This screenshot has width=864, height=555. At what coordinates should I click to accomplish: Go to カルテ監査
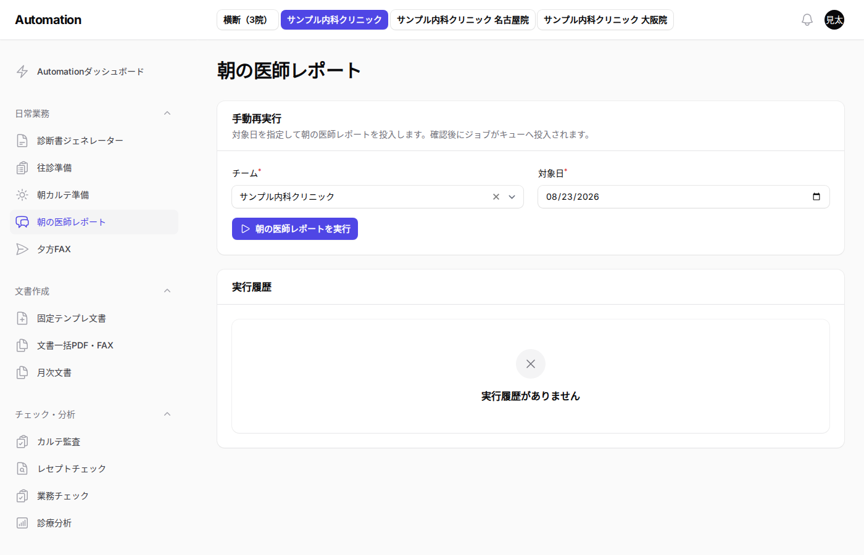click(x=94, y=442)
